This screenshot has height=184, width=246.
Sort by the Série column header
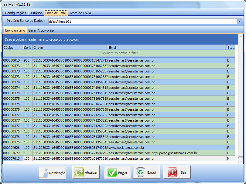tap(28, 48)
